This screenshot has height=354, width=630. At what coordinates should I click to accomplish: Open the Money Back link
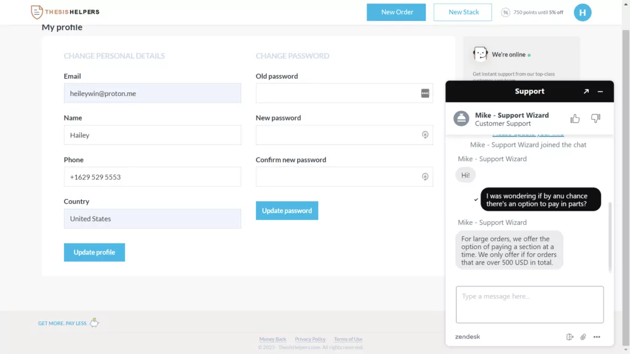[273, 339]
